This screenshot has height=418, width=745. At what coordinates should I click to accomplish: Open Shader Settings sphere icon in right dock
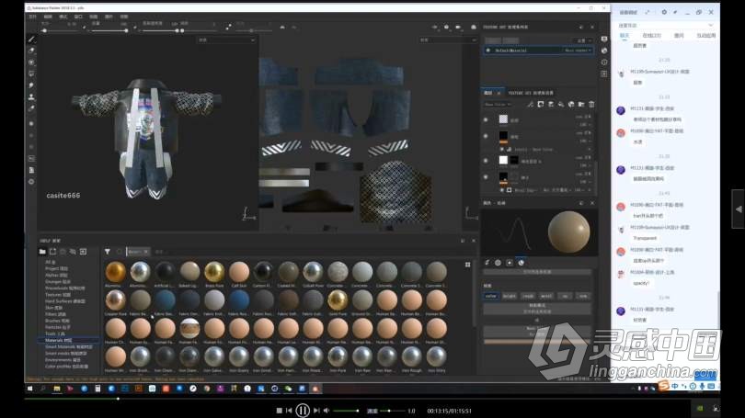tap(604, 51)
